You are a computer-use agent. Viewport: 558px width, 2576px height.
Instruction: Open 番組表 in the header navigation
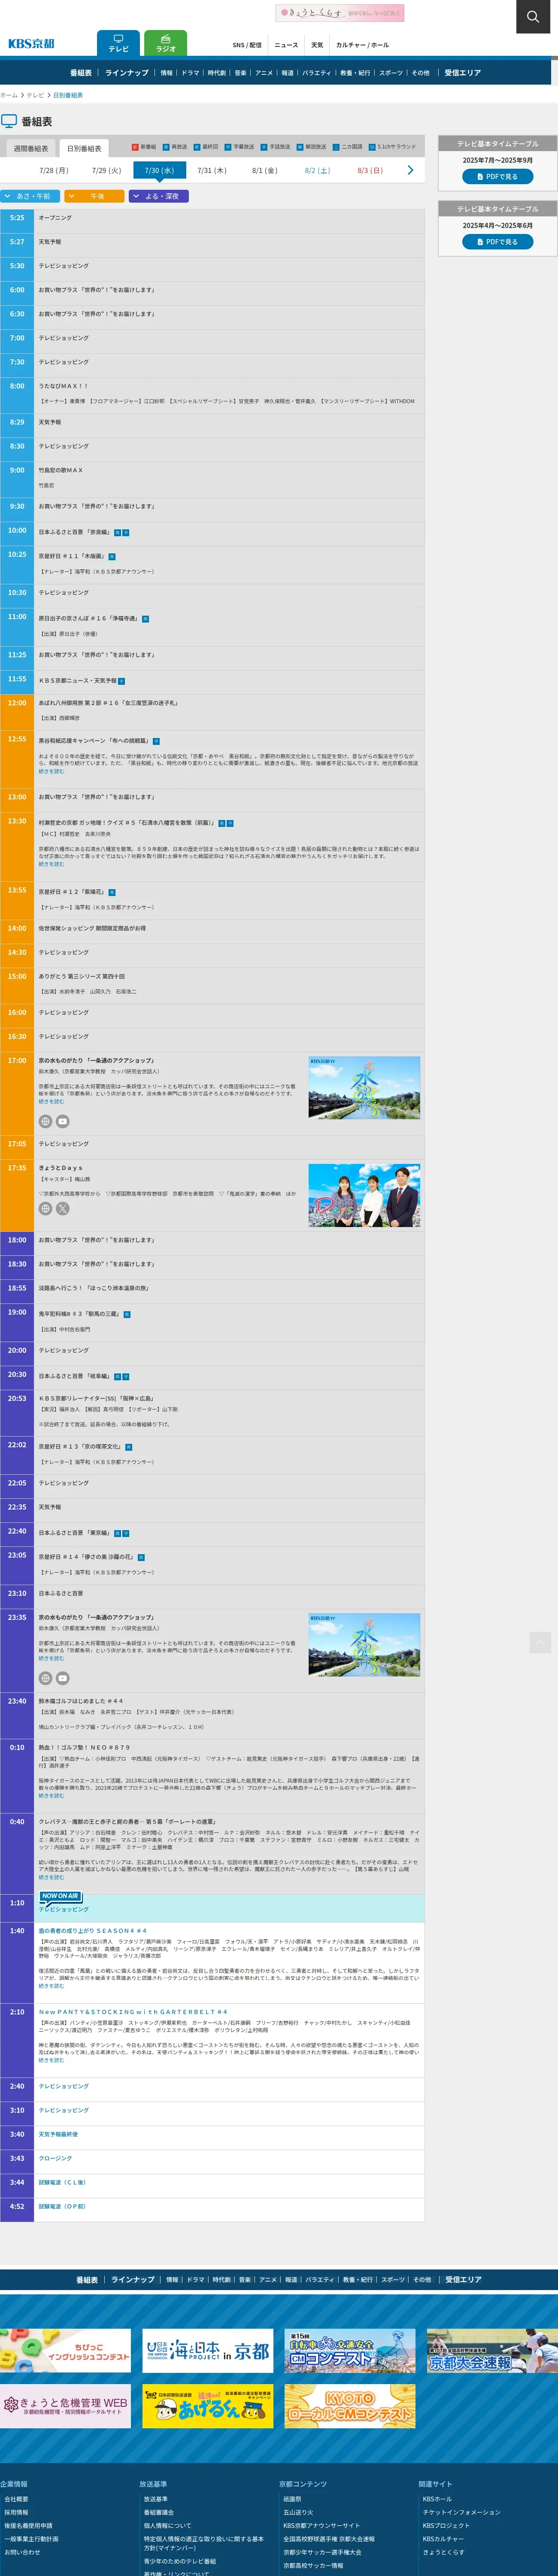81,73
